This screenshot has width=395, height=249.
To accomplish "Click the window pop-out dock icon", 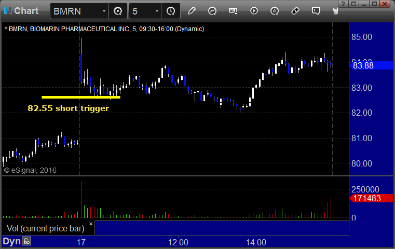I will pos(353,4).
